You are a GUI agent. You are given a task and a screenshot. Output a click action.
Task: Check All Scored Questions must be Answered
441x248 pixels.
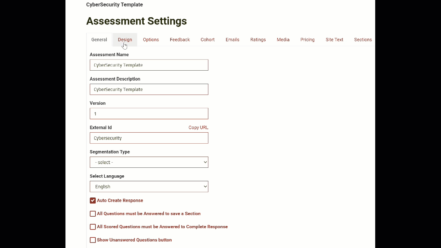[93, 227]
